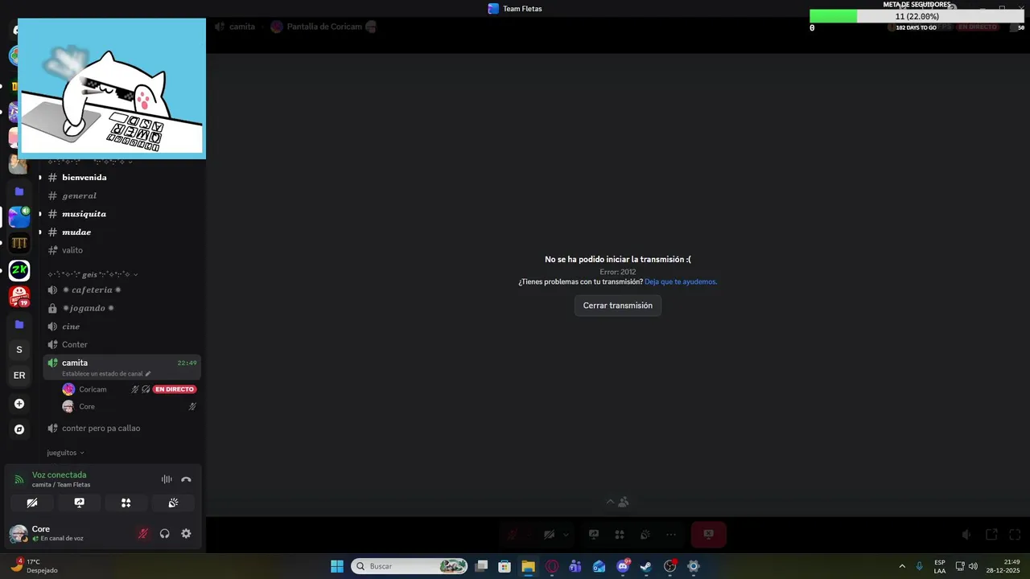Open the red server icon with 19 badge
Viewport: 1030px width, 579px height.
click(19, 297)
